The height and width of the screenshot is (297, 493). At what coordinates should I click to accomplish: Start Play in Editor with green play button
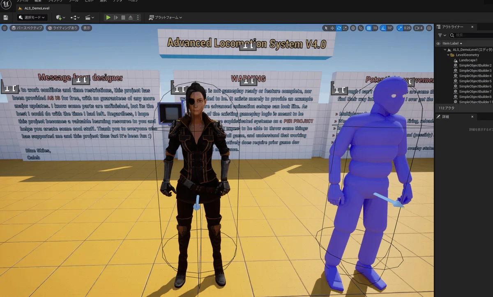108,18
